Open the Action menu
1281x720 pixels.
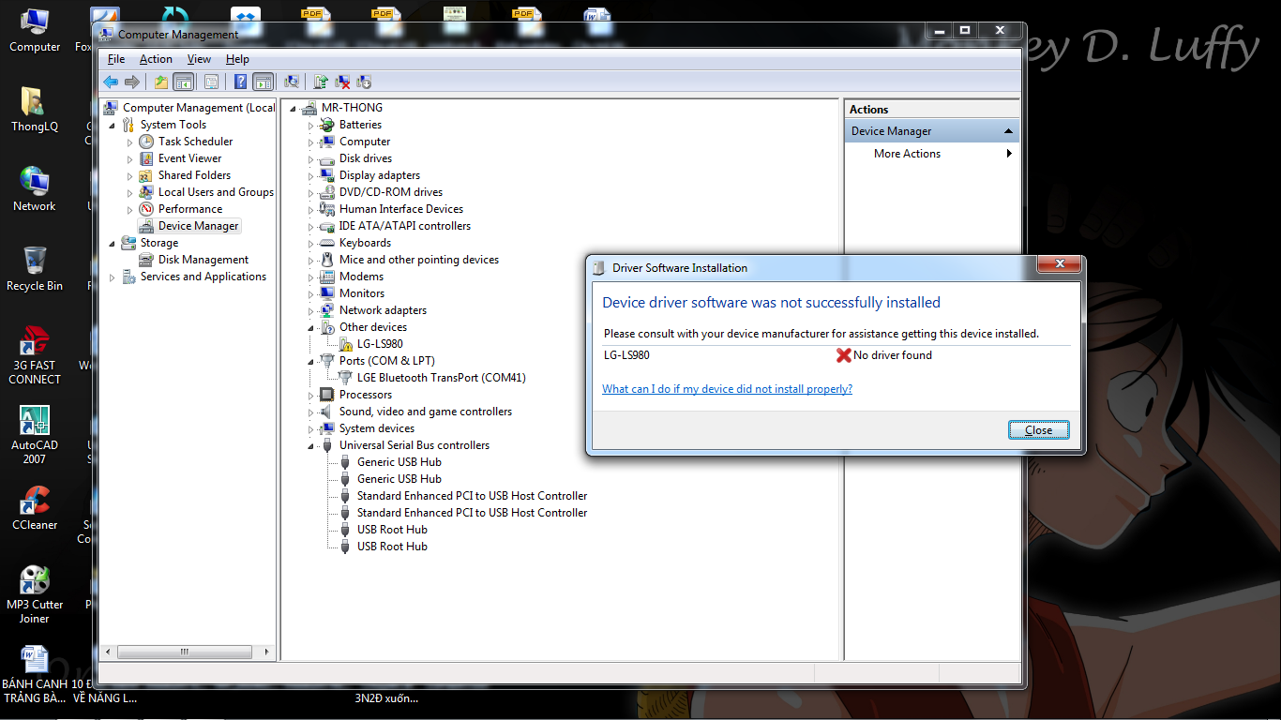(x=156, y=59)
